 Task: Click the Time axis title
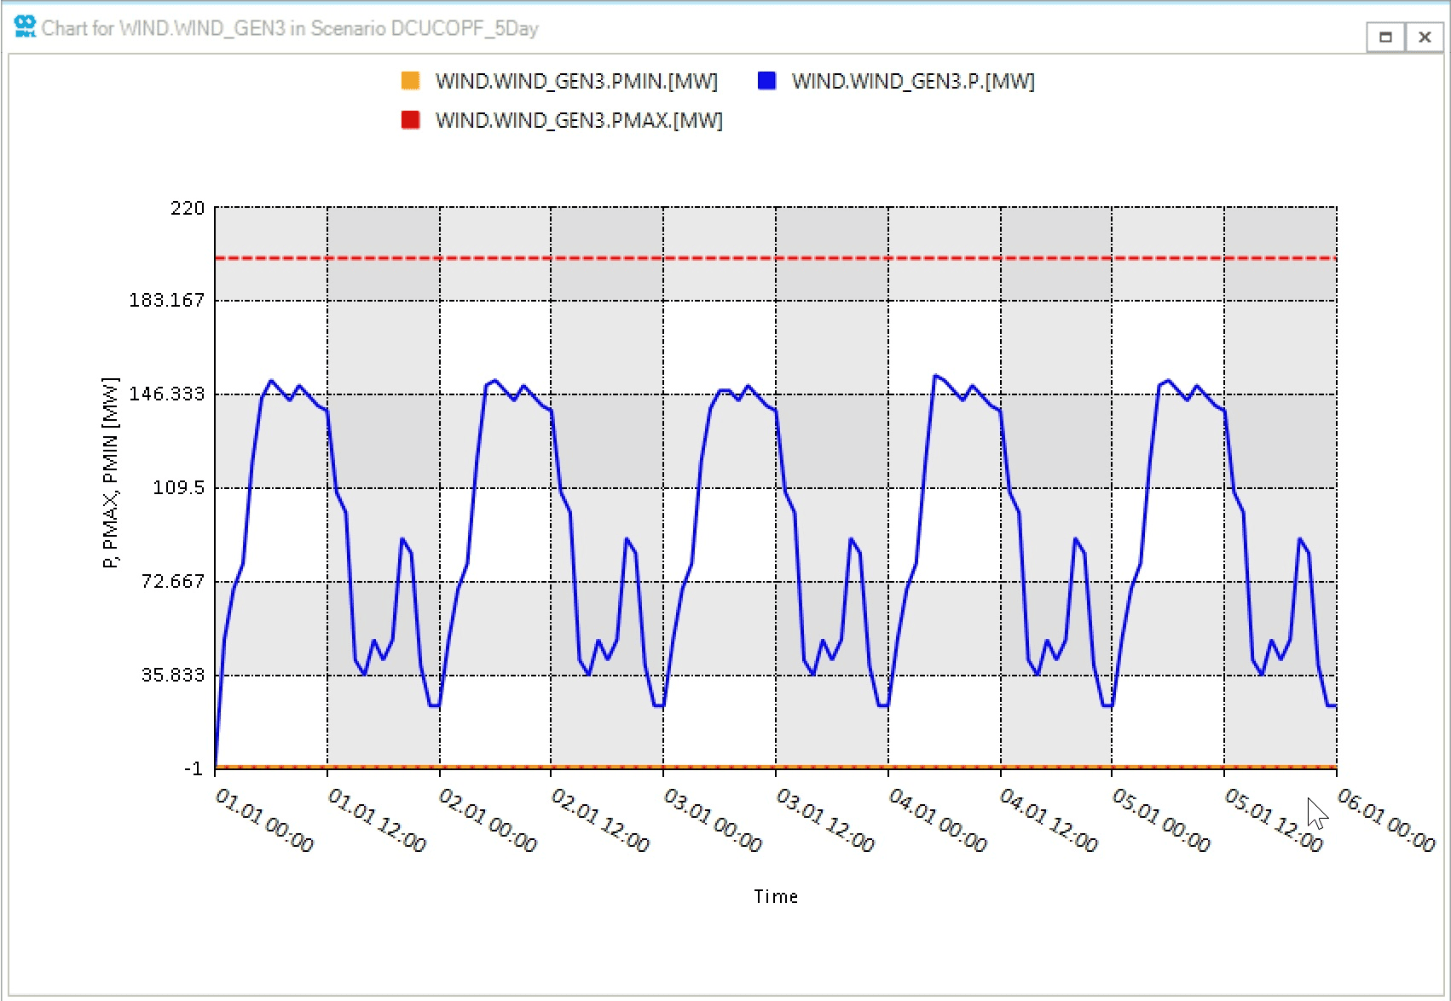(x=776, y=896)
